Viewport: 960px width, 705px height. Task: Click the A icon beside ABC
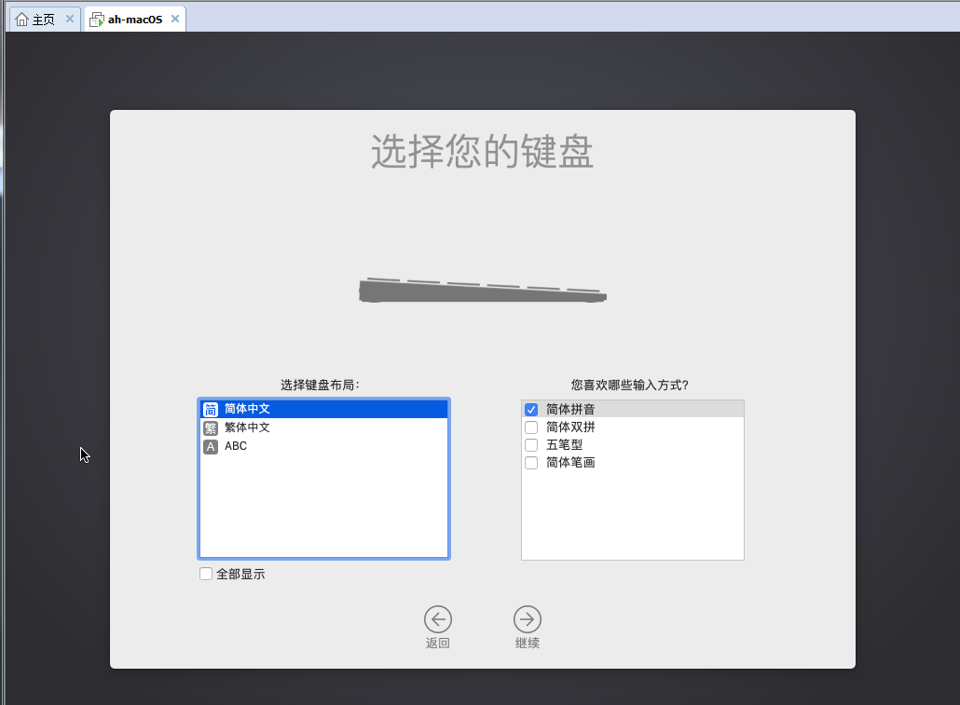coord(211,446)
